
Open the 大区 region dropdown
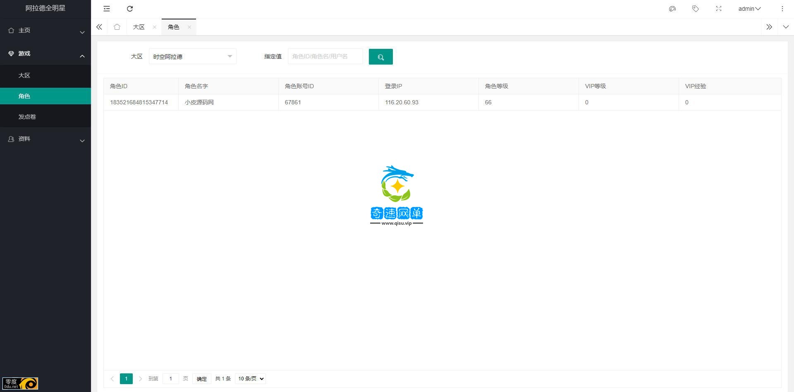click(x=192, y=57)
